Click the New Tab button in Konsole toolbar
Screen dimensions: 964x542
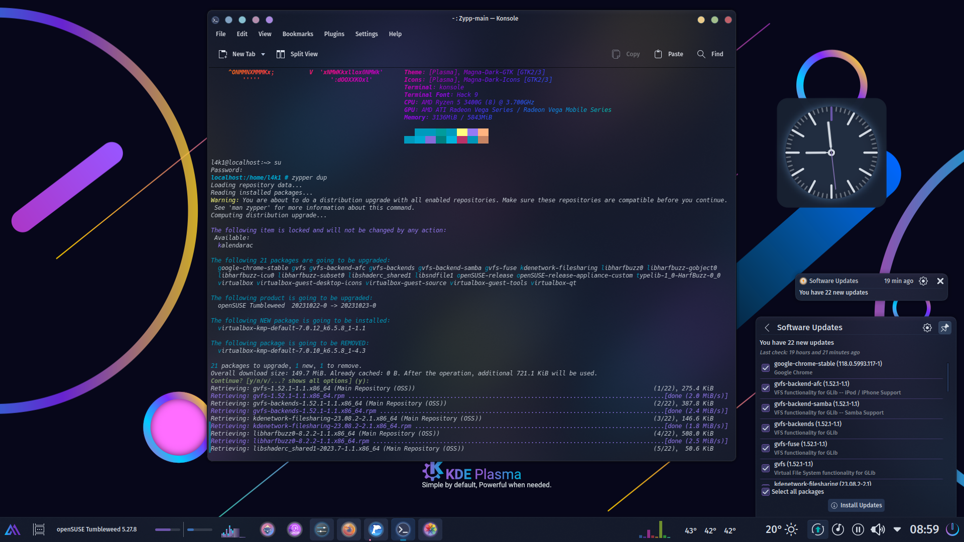click(x=237, y=54)
